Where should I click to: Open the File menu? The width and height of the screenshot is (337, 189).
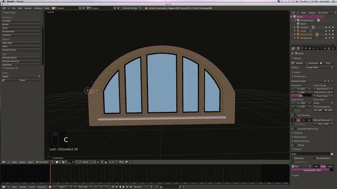point(14,8)
